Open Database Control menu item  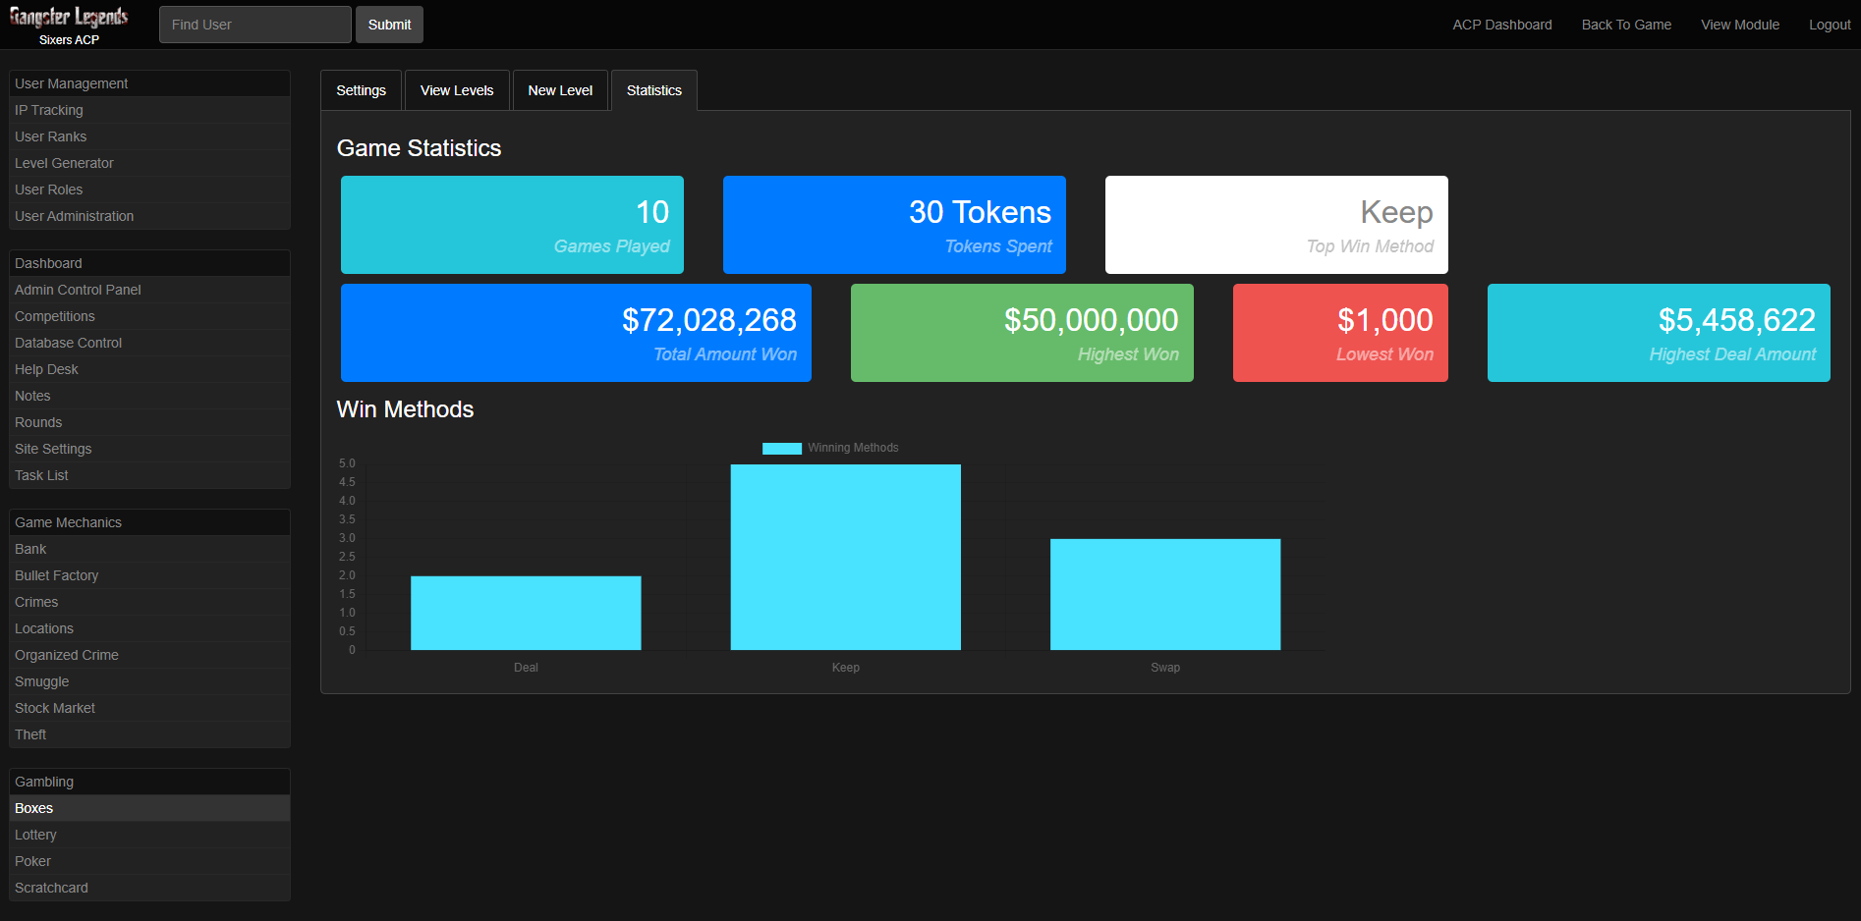pos(69,343)
